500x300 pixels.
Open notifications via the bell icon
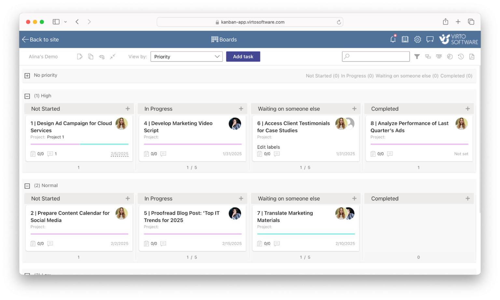coord(393,39)
